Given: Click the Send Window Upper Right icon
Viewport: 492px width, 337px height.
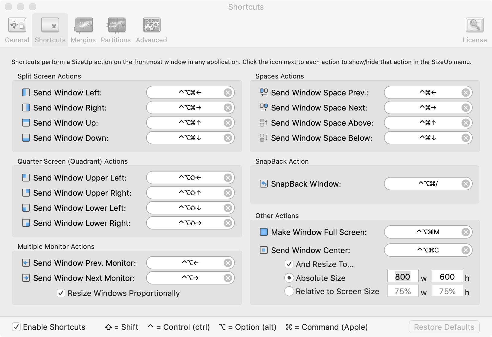Looking at the screenshot, I should click(x=26, y=193).
